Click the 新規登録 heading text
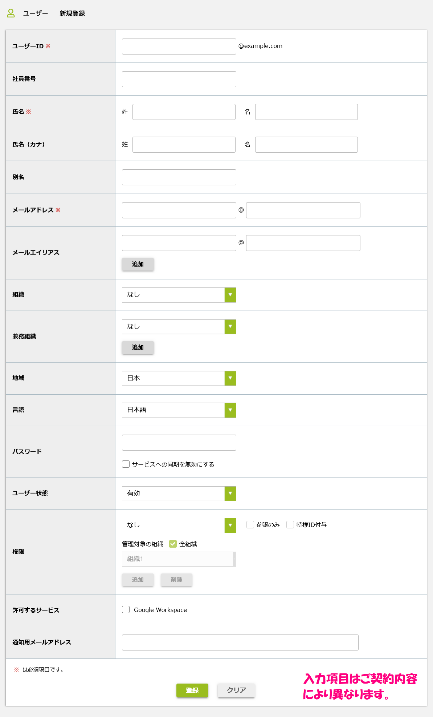Image resolution: width=433 pixels, height=717 pixels. (x=72, y=13)
